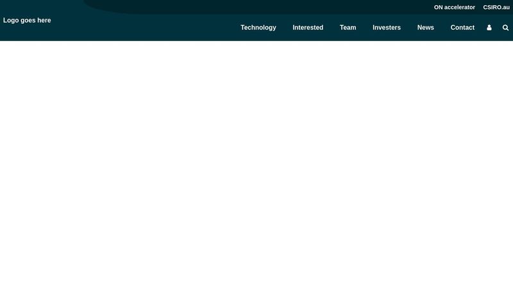This screenshot has width=513, height=289.
Task: Click the dark curved top utility bar
Action: point(256,6)
